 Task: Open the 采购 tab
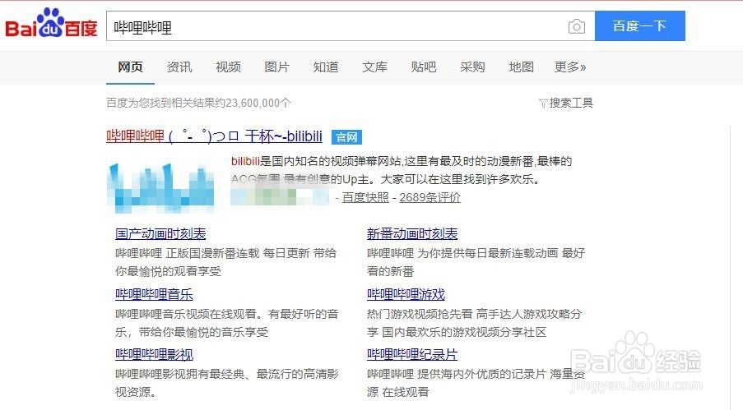(x=472, y=67)
